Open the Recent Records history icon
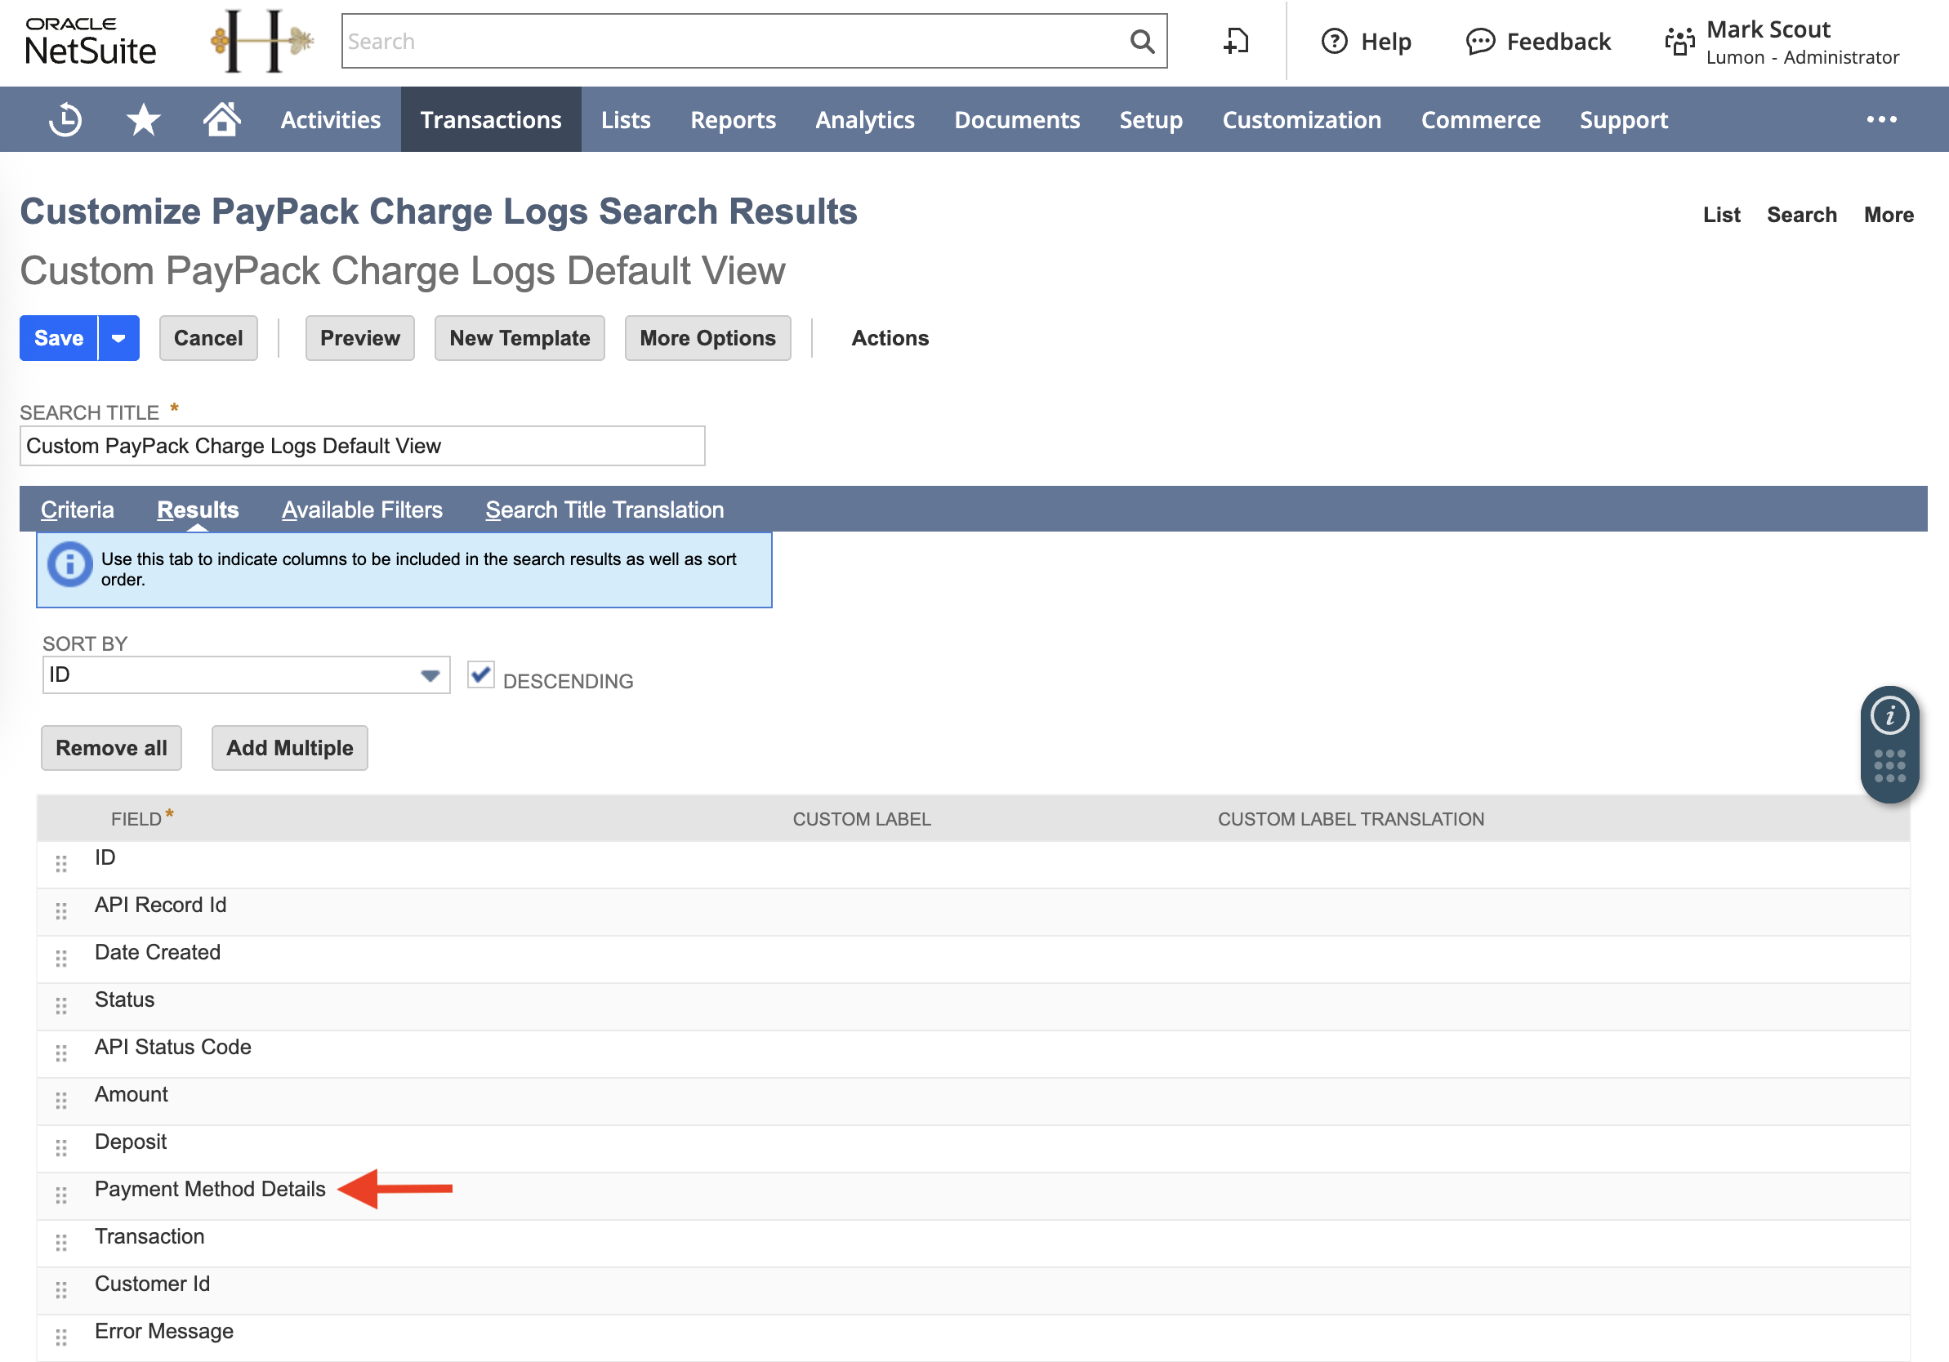 (x=65, y=120)
